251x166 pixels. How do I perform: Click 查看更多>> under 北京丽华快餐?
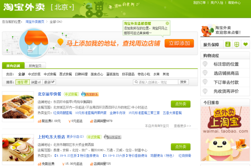[x=183, y=126]
